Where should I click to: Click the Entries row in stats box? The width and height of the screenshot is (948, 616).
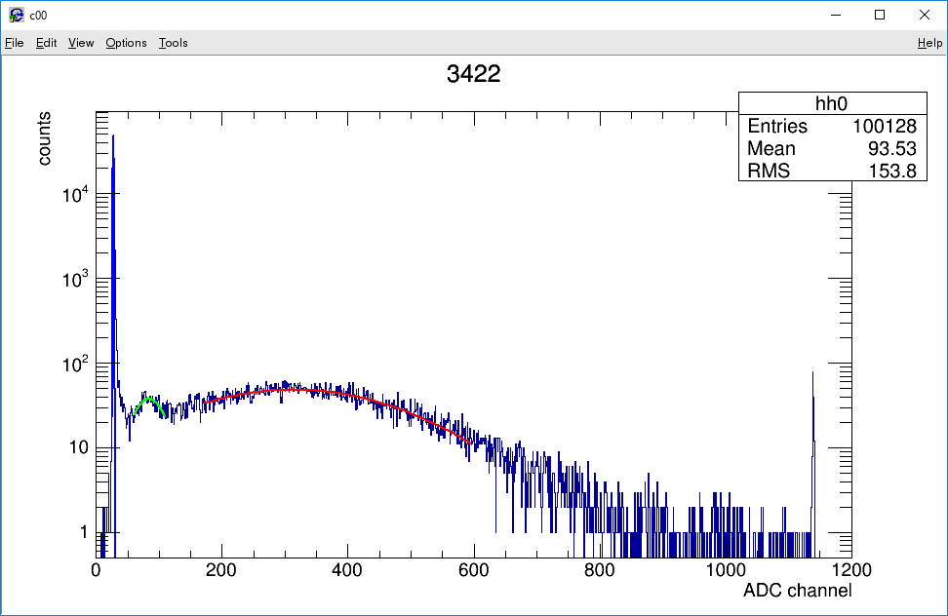(x=832, y=126)
